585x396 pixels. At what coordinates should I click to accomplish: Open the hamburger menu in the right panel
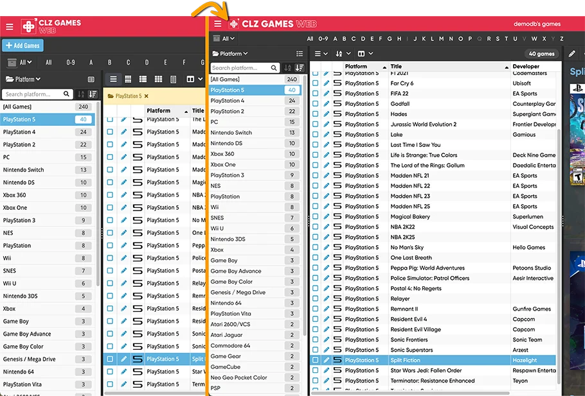click(x=218, y=24)
